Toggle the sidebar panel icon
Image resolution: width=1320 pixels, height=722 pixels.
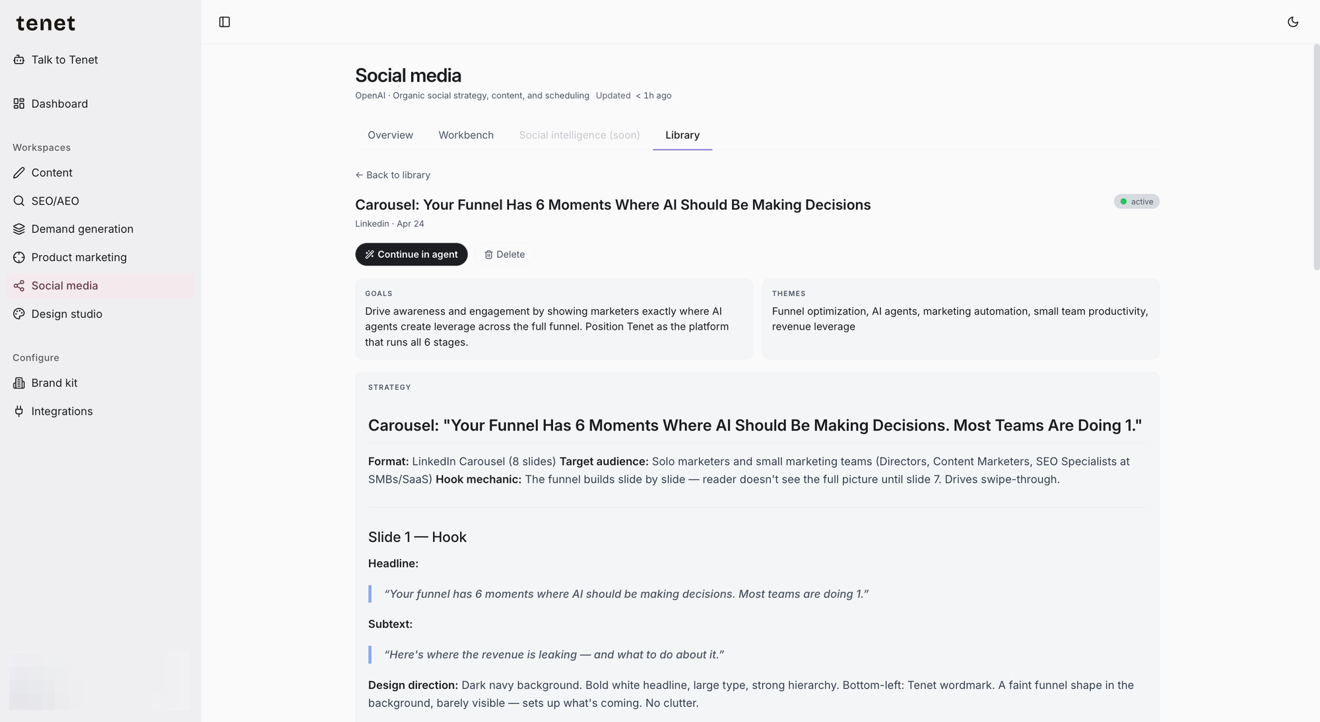(x=224, y=22)
